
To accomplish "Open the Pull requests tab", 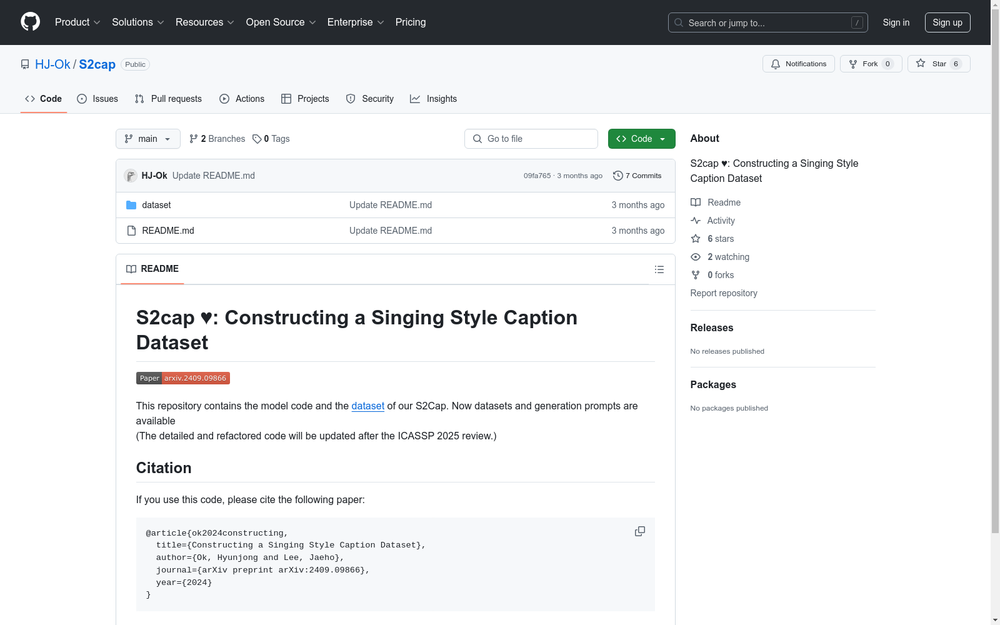I will pyautogui.click(x=168, y=99).
